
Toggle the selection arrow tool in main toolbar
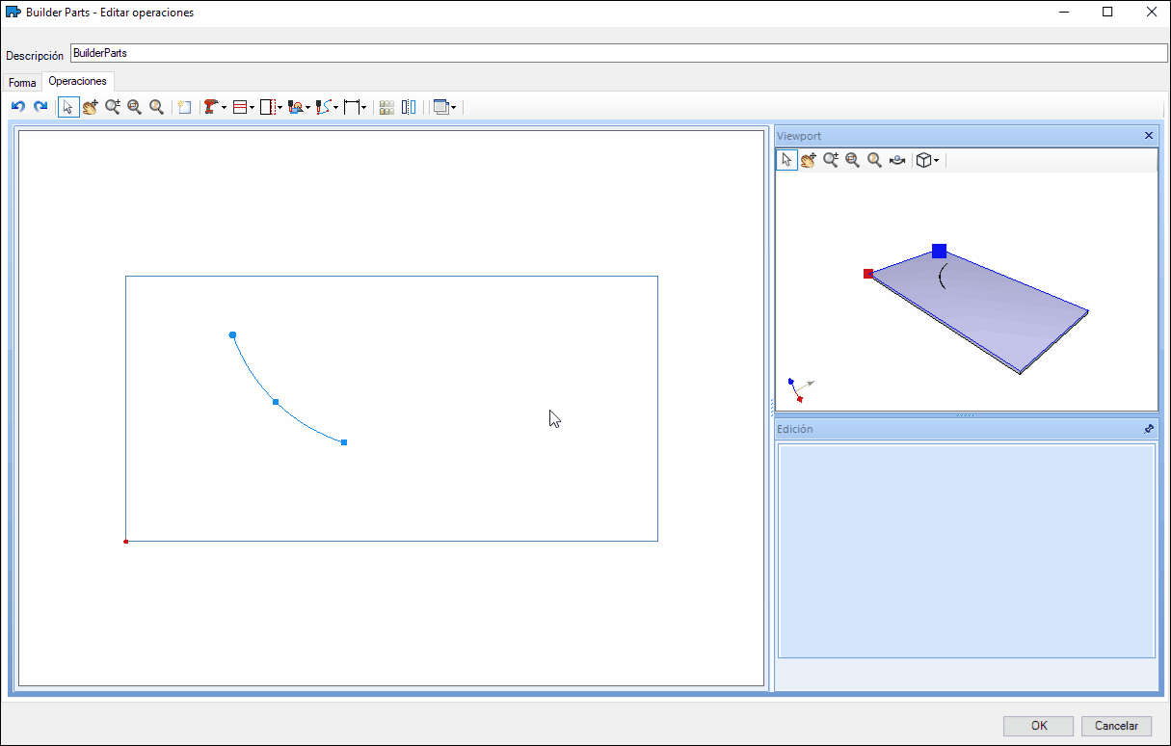pyautogui.click(x=67, y=107)
